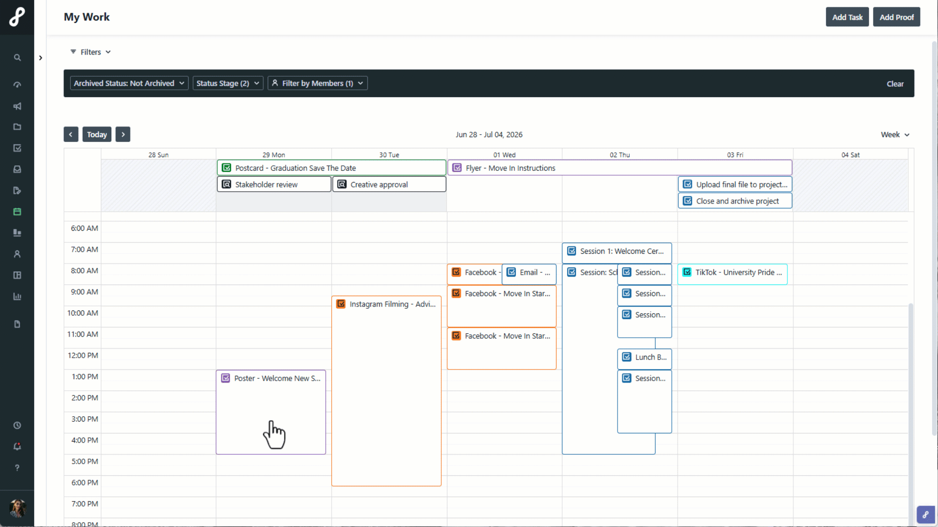The height and width of the screenshot is (527, 938).
Task: Open the clock time tracking icon
Action: click(x=17, y=426)
